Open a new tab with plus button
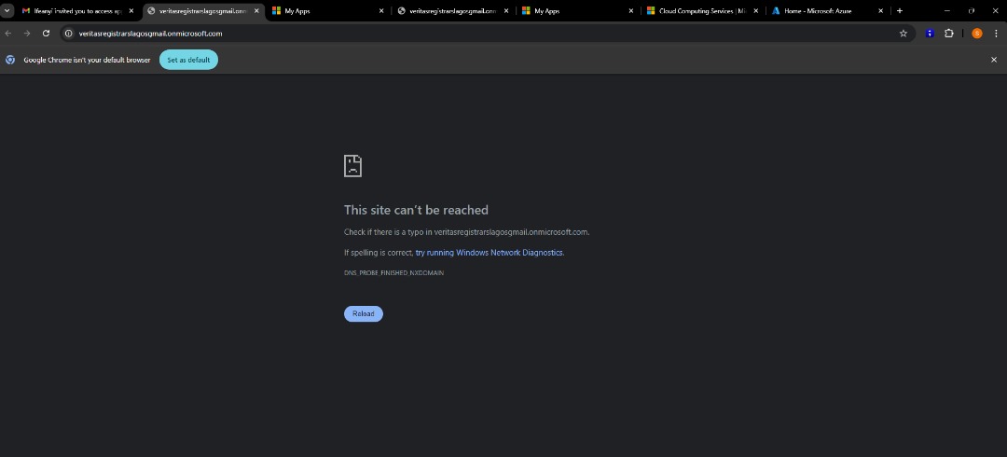The height and width of the screenshot is (457, 1007). (900, 10)
